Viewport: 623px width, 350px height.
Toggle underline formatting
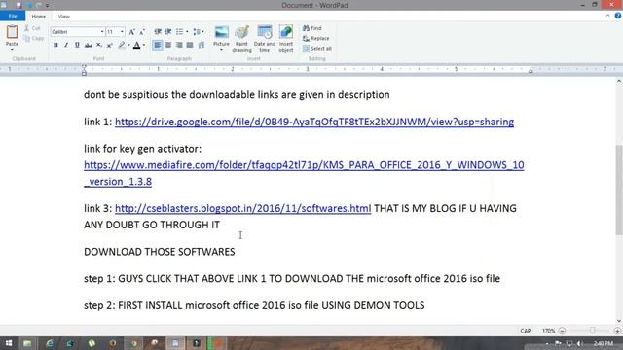(x=77, y=46)
